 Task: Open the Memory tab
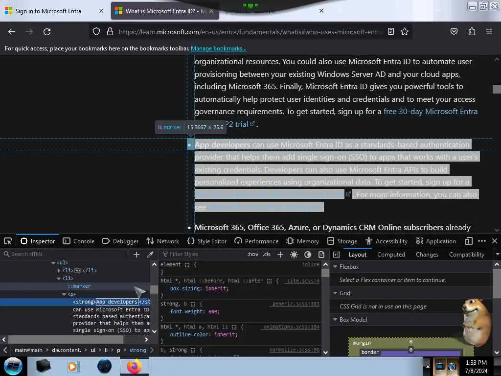coord(302,241)
